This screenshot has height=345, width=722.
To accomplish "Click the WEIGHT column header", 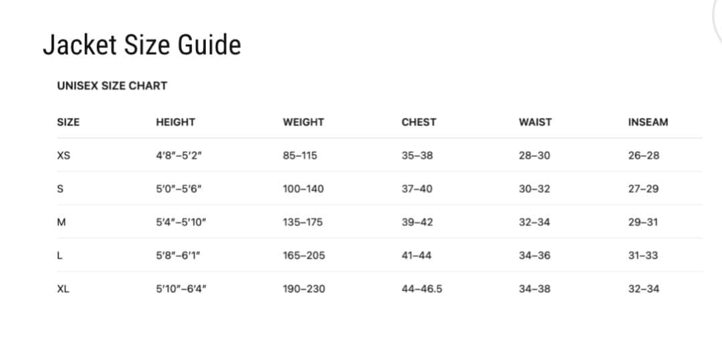I will tap(303, 122).
